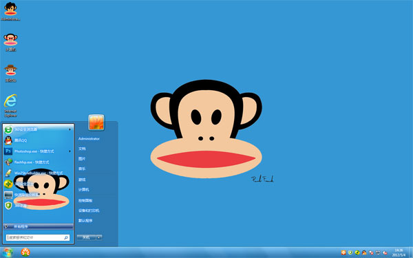Click the orange square icon in the system tray
This screenshot has height=258, width=413.
(x=343, y=252)
